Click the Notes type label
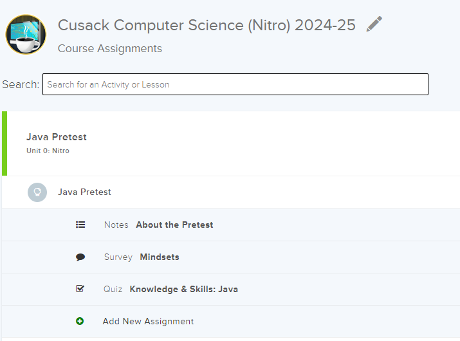 116,225
